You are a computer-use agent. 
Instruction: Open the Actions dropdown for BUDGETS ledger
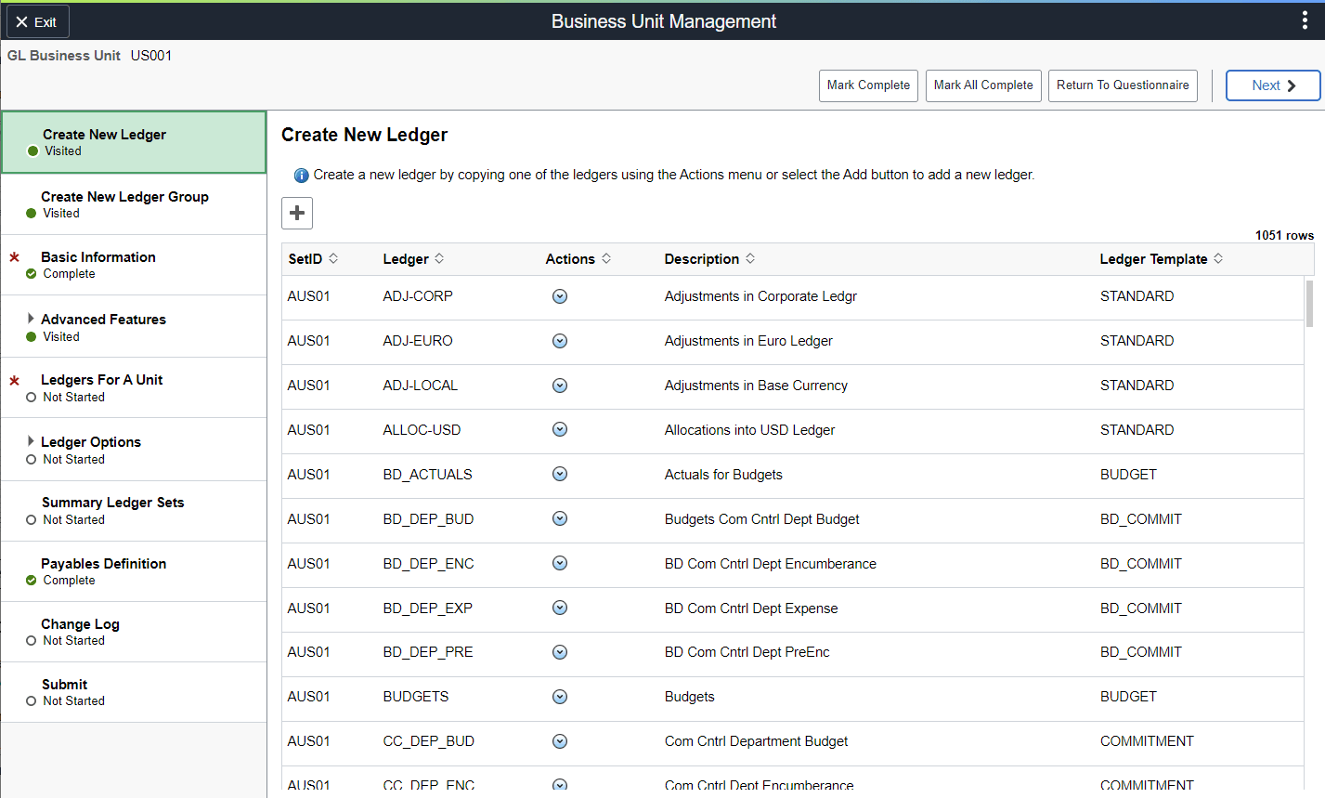click(x=560, y=697)
